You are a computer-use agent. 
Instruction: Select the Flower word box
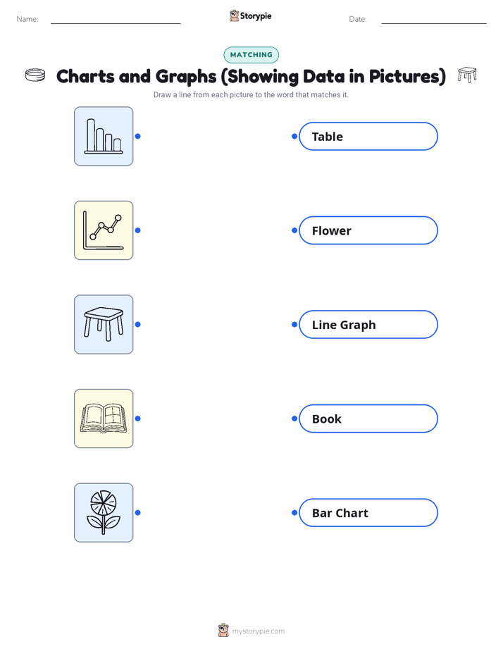coord(368,230)
